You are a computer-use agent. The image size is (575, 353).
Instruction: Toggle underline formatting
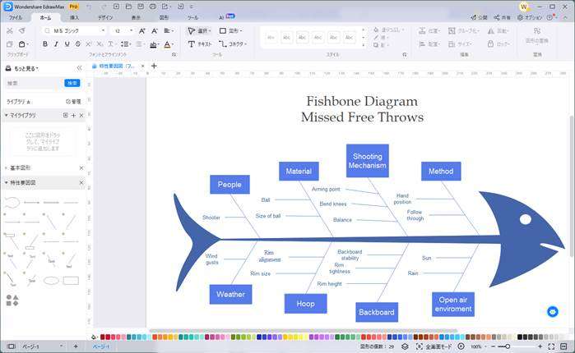click(68, 44)
